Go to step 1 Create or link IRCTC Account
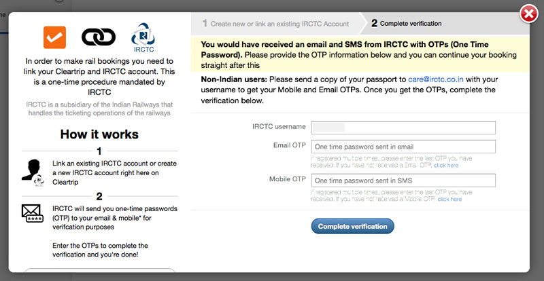544x281 pixels. [x=276, y=24]
